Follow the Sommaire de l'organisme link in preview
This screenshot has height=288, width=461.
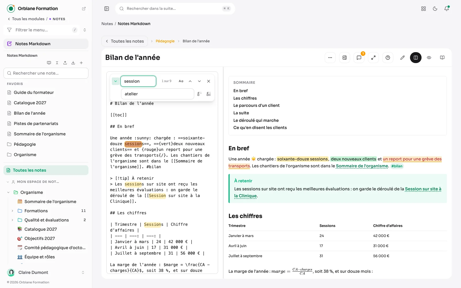[x=362, y=166]
